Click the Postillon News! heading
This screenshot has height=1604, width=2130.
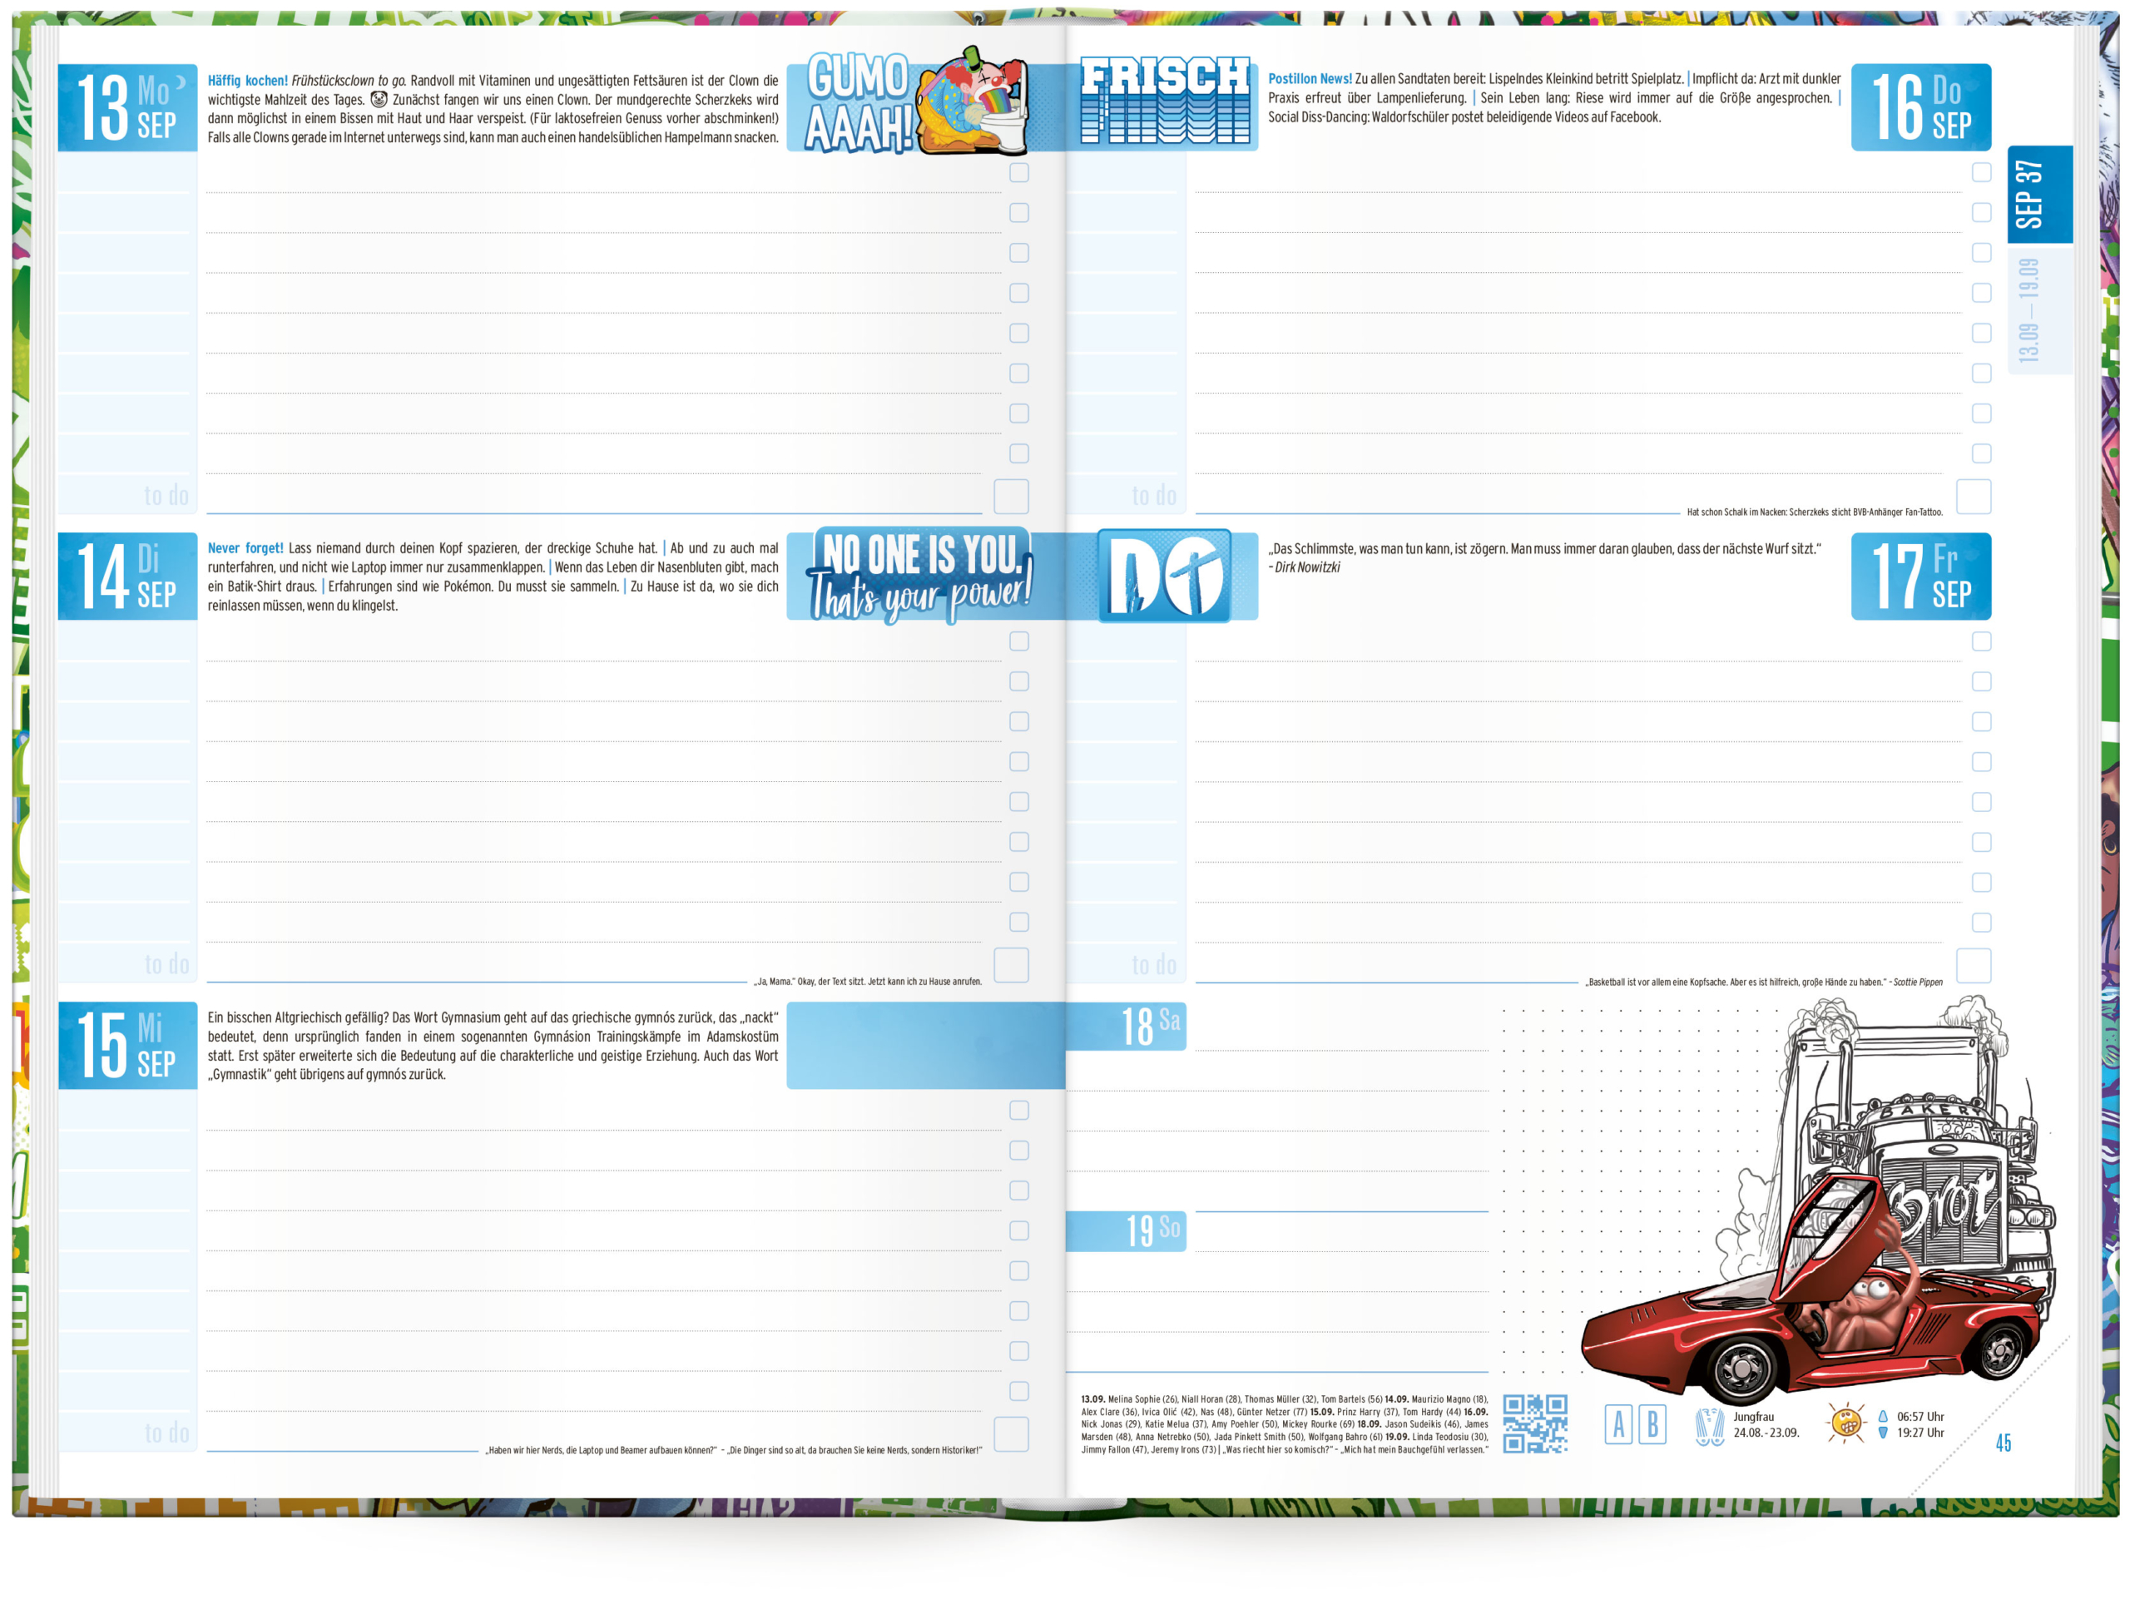pyautogui.click(x=1309, y=79)
